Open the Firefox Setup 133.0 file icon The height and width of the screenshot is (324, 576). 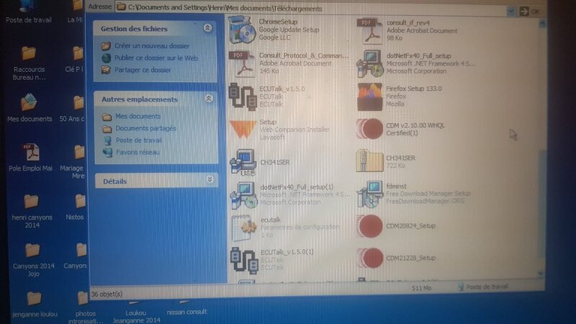[x=370, y=97]
